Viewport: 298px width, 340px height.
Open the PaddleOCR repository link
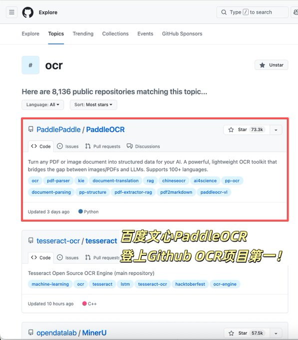point(105,129)
